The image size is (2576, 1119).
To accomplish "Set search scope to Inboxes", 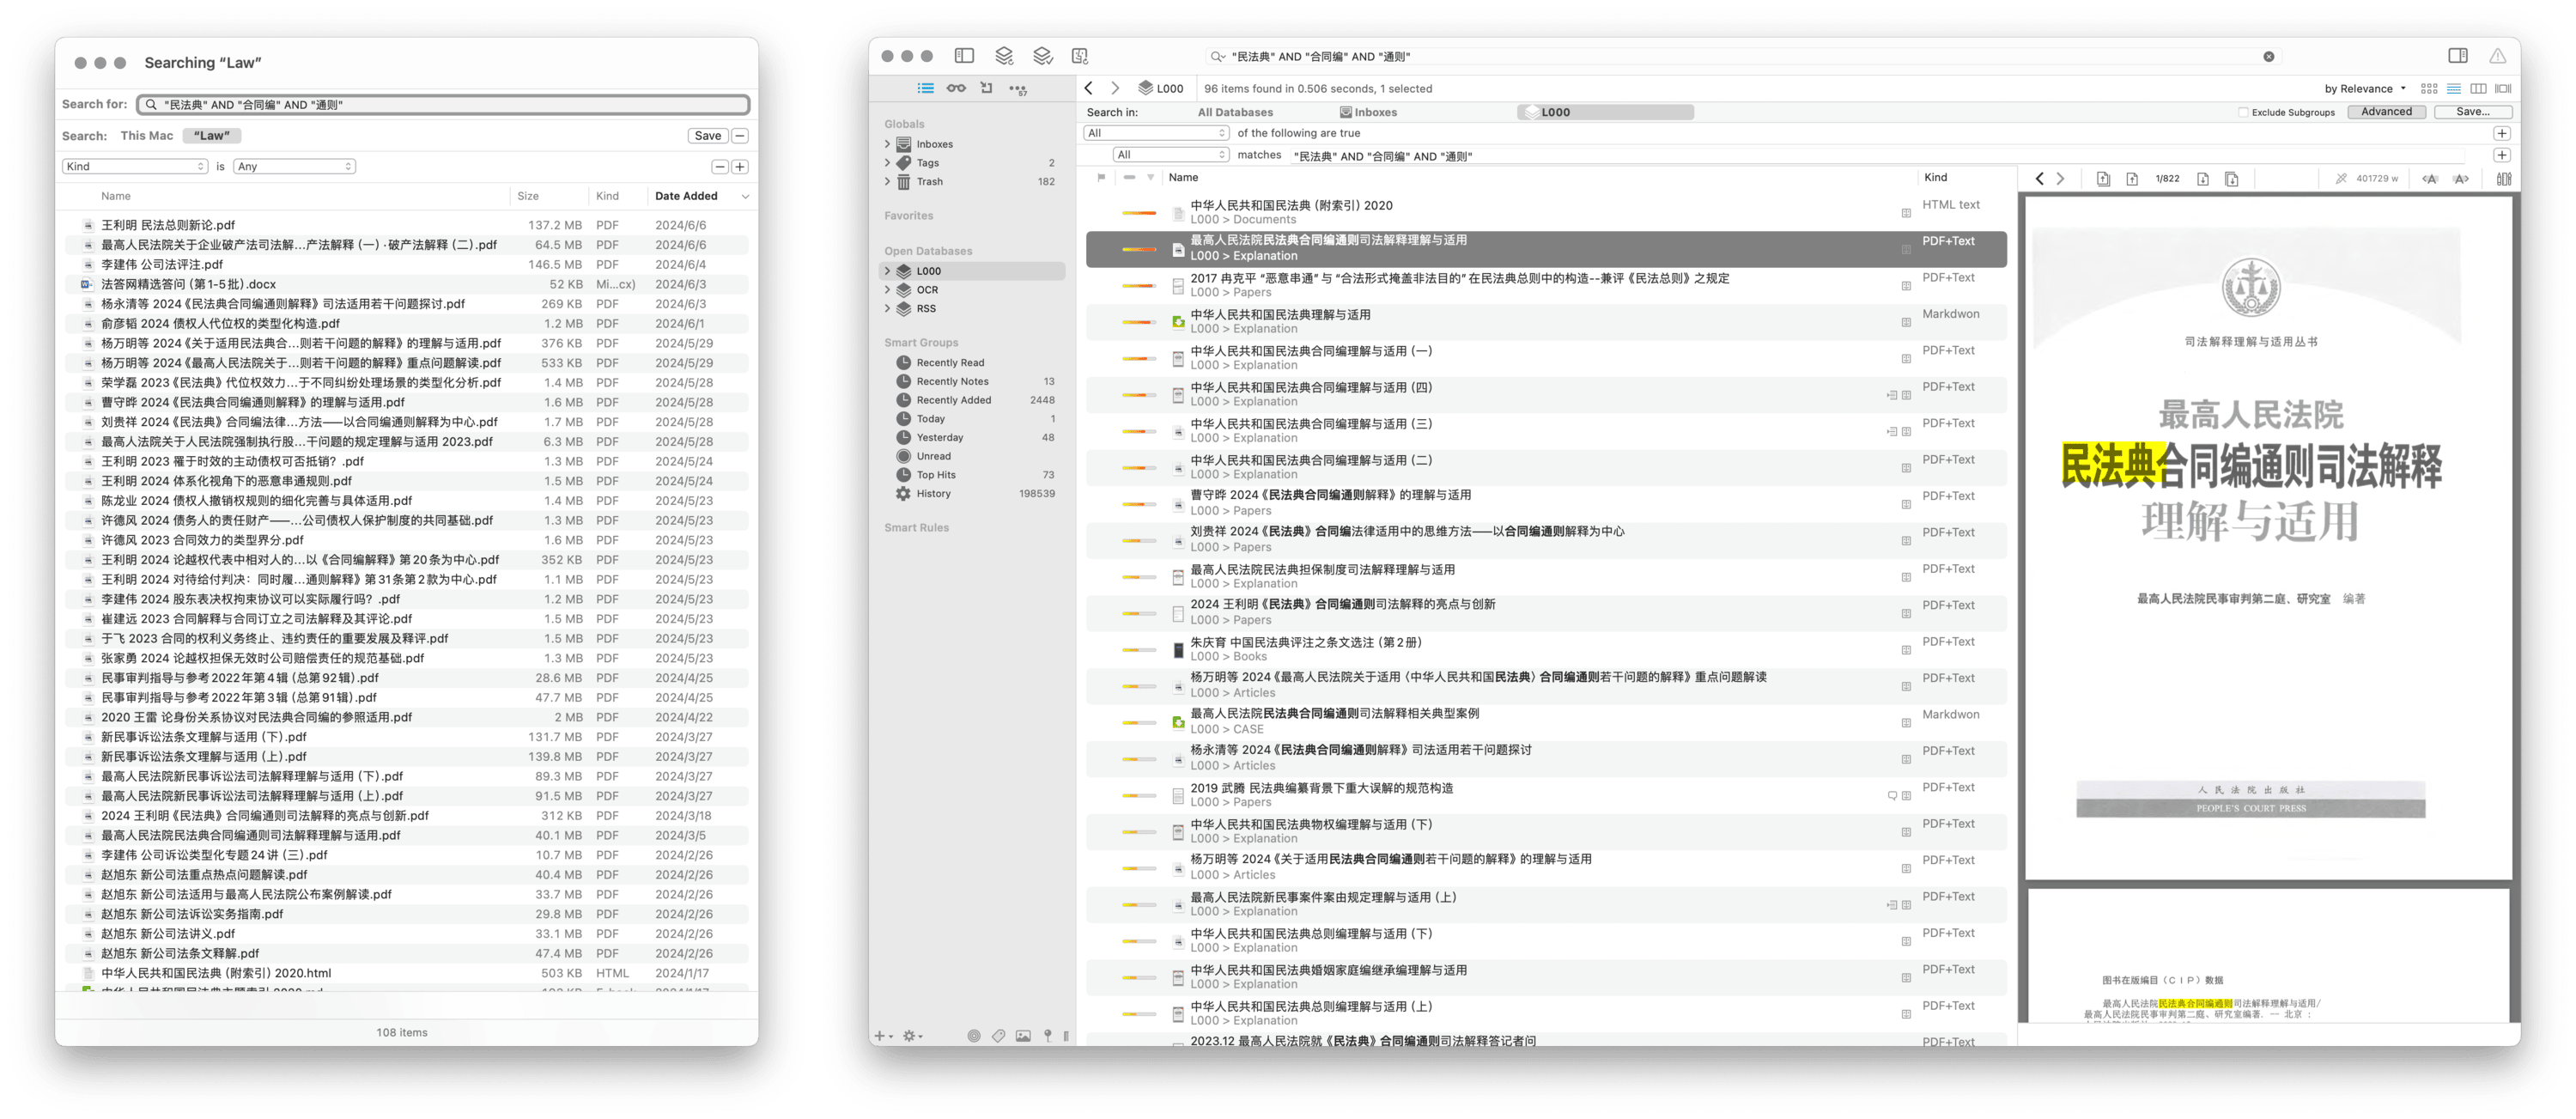I will 1368,112.
